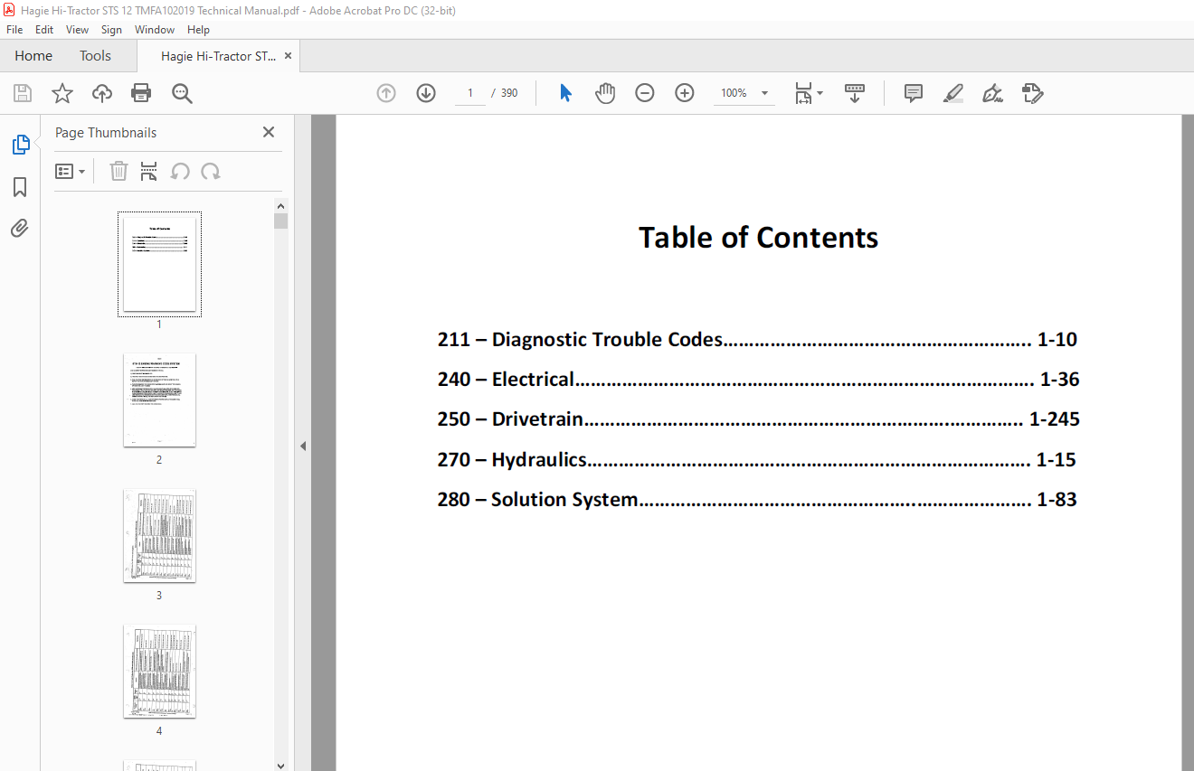Go to previous page arrow
Screen dimensions: 1194x771
point(386,93)
